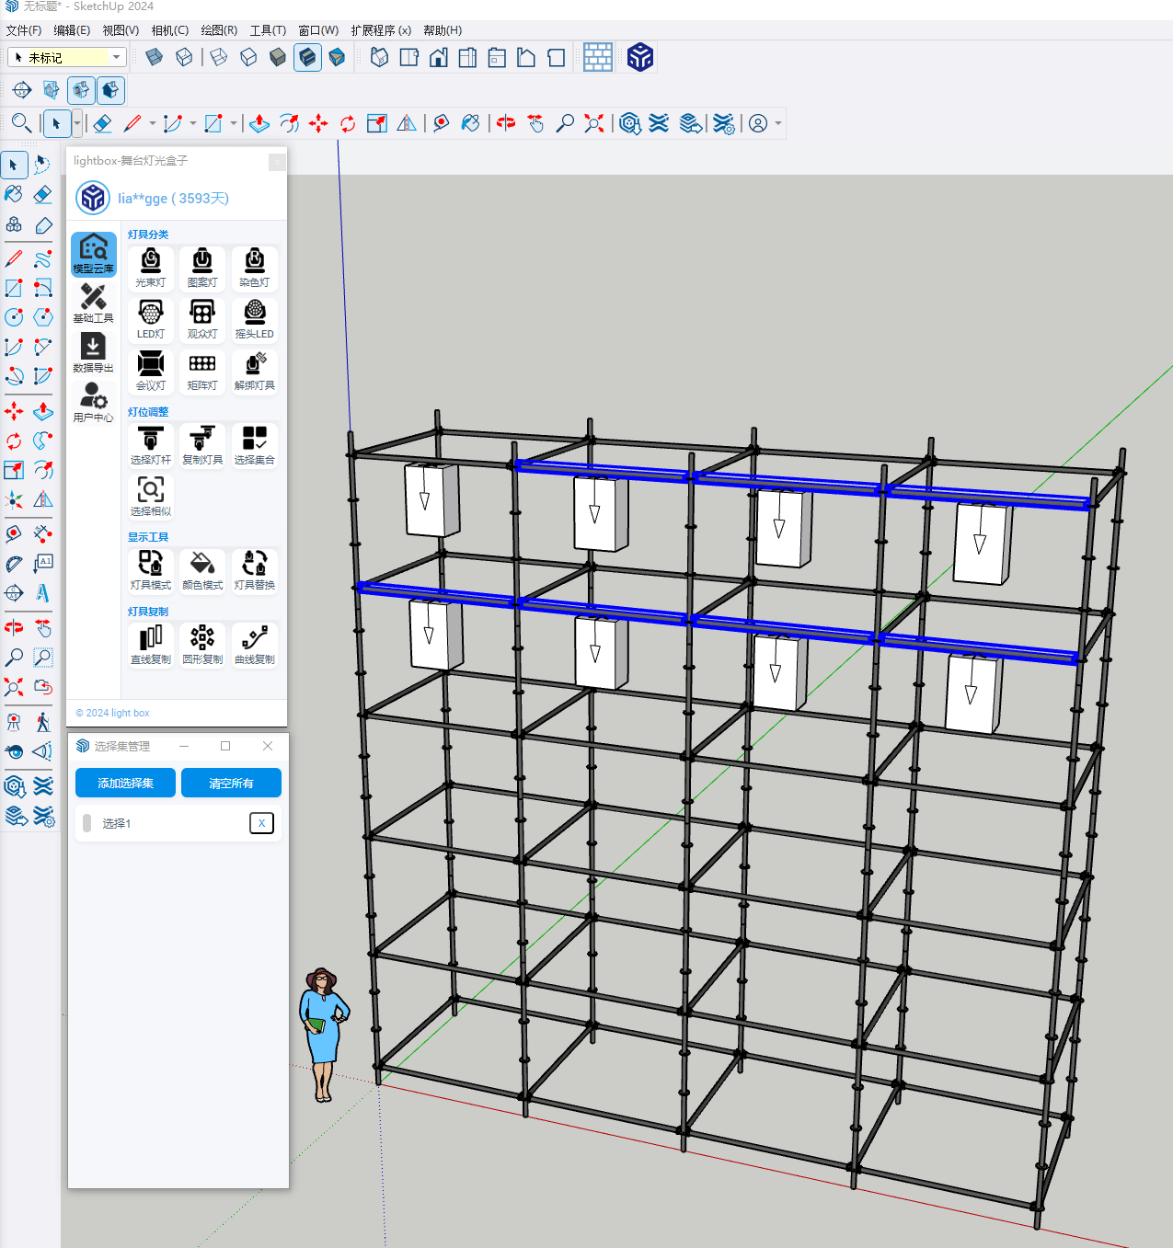1173x1248 pixels.
Task: Click the 选择灯杆 truss selection tool
Action: (x=151, y=445)
